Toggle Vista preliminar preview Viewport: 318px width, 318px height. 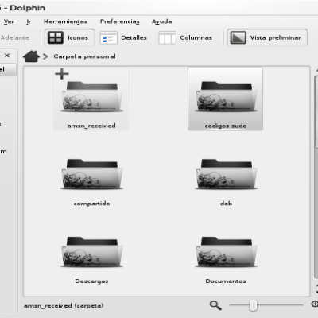[267, 37]
